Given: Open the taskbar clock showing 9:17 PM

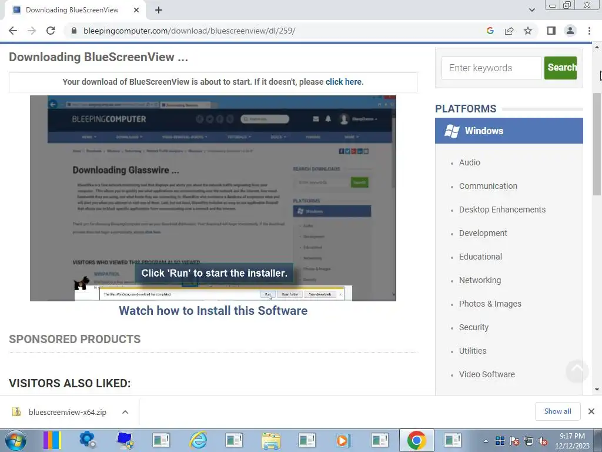Looking at the screenshot, I should coord(572,441).
